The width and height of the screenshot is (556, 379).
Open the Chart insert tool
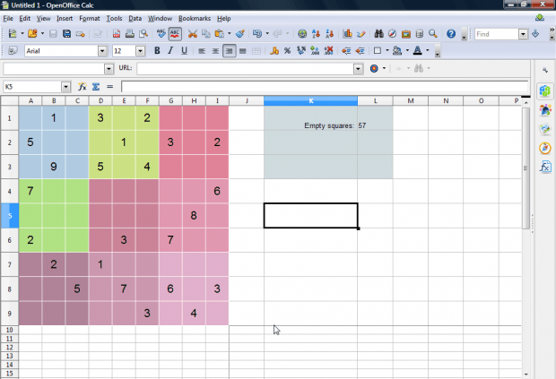(x=345, y=34)
